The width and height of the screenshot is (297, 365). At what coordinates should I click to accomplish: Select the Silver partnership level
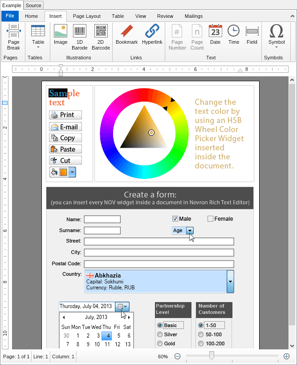160,335
